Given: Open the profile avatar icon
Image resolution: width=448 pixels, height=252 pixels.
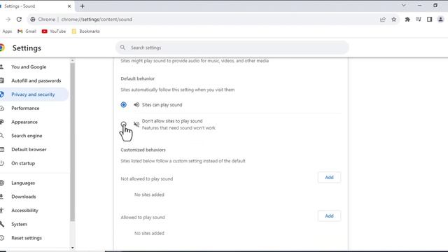Looking at the screenshot, I should 440,20.
